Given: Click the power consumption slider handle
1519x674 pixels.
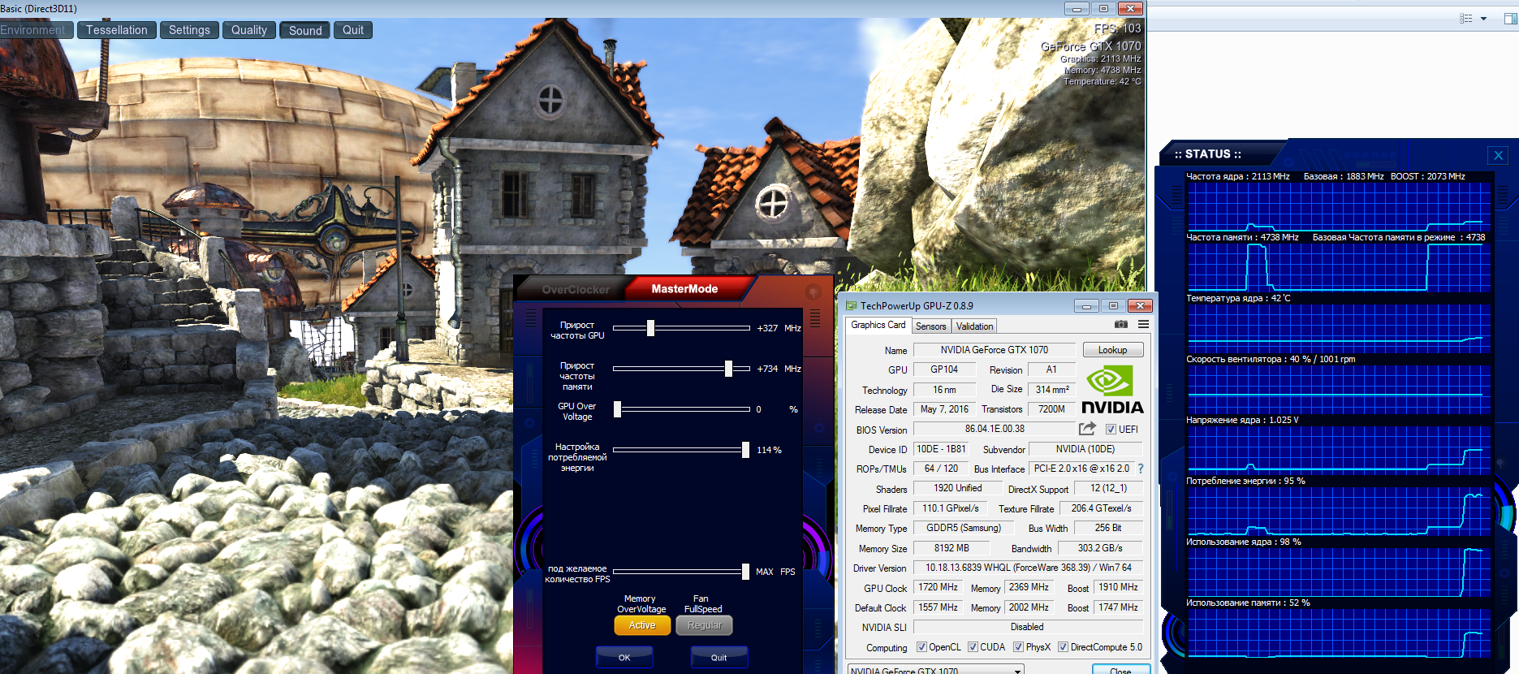Looking at the screenshot, I should [x=745, y=450].
